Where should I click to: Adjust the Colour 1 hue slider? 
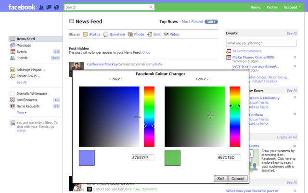click(x=149, y=117)
